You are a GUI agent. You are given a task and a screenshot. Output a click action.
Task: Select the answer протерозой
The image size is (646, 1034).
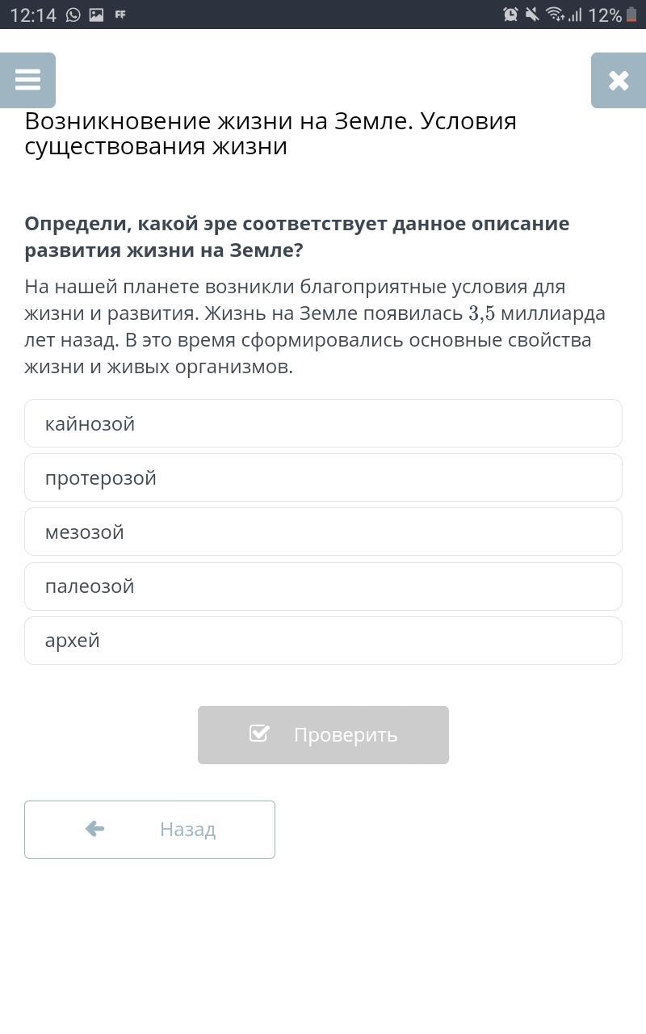323,477
